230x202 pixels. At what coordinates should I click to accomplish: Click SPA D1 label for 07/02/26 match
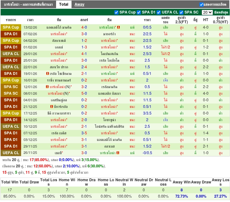coord(11,34)
